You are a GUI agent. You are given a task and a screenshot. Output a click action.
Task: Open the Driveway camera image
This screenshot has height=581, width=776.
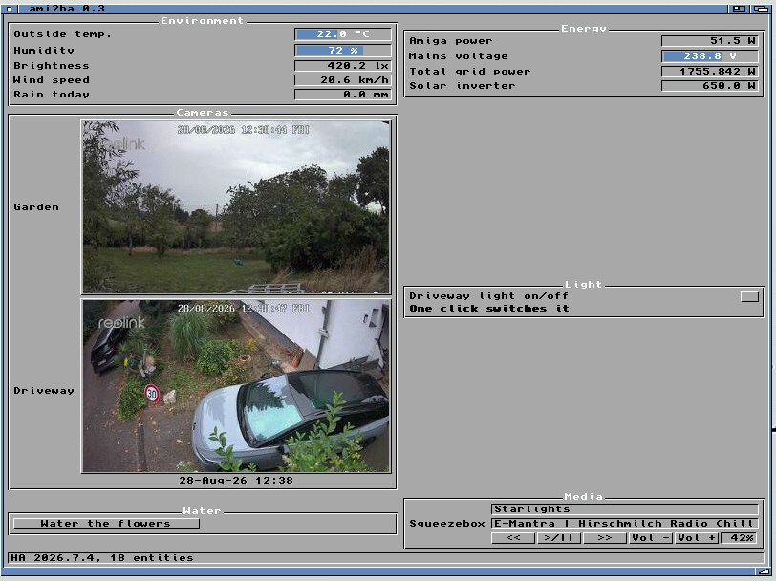236,385
